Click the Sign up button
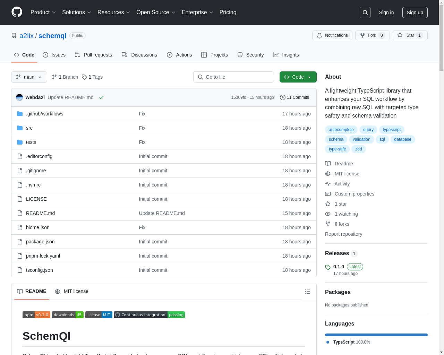The width and height of the screenshot is (444, 355). [x=415, y=12]
